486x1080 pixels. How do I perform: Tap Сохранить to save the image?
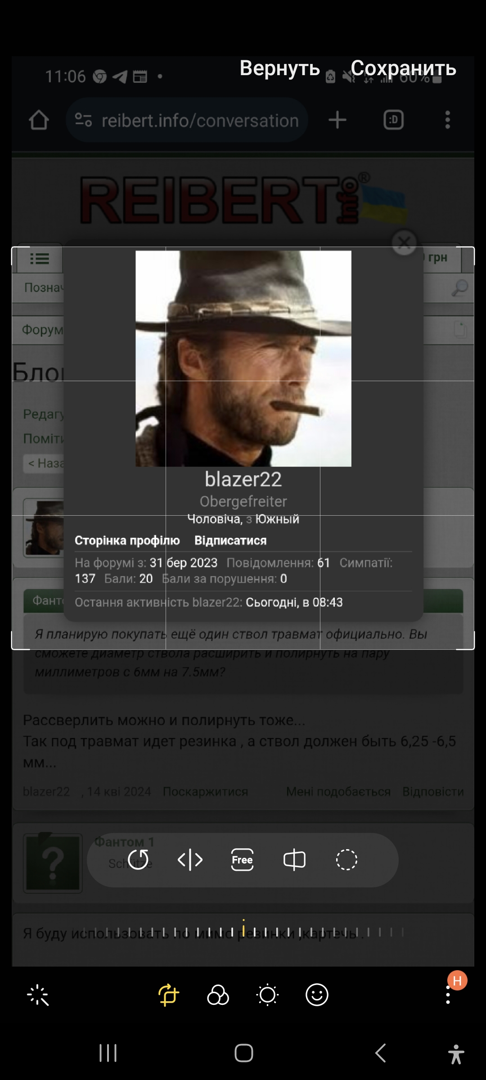pos(404,68)
